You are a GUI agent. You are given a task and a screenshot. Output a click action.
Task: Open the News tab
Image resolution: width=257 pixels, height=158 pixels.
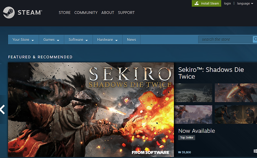(x=131, y=39)
